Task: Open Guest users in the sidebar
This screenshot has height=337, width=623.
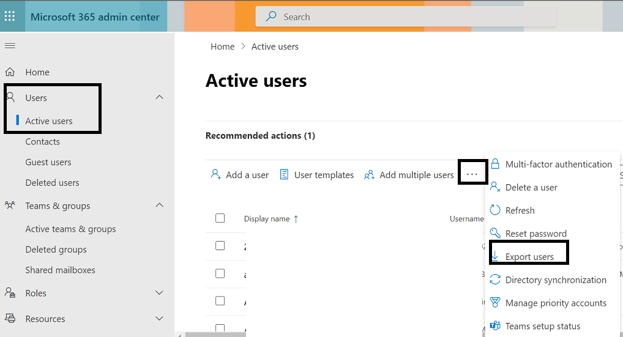Action: (48, 162)
